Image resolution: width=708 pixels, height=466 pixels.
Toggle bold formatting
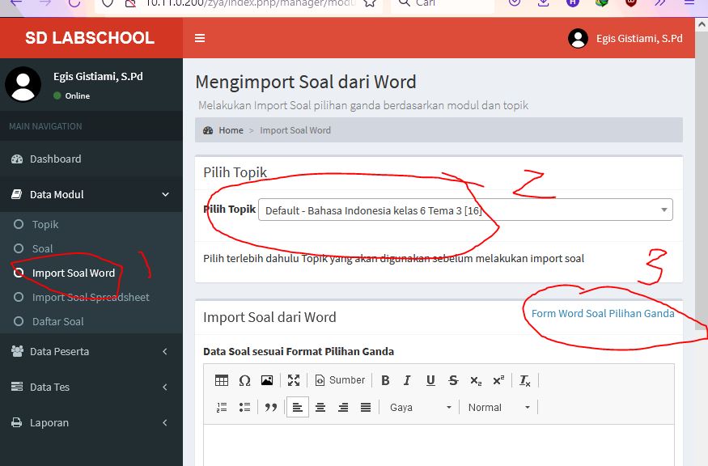pos(385,380)
